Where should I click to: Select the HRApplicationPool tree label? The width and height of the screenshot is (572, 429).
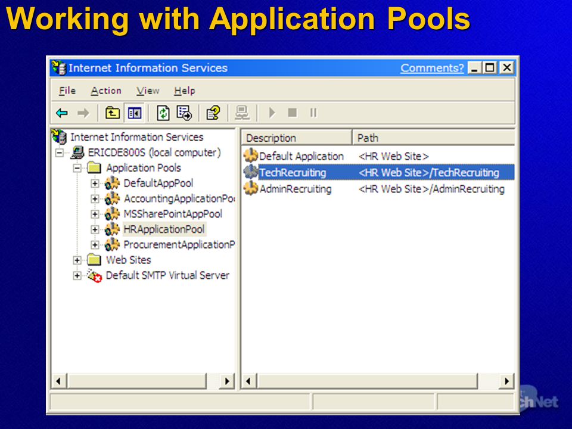coord(164,229)
